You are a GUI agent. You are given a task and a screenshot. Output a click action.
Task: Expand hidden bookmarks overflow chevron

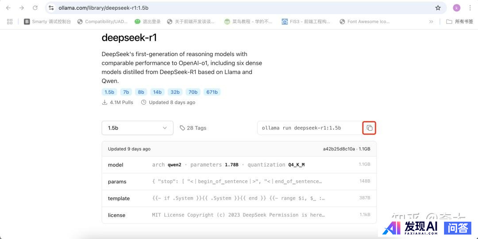tap(431, 22)
